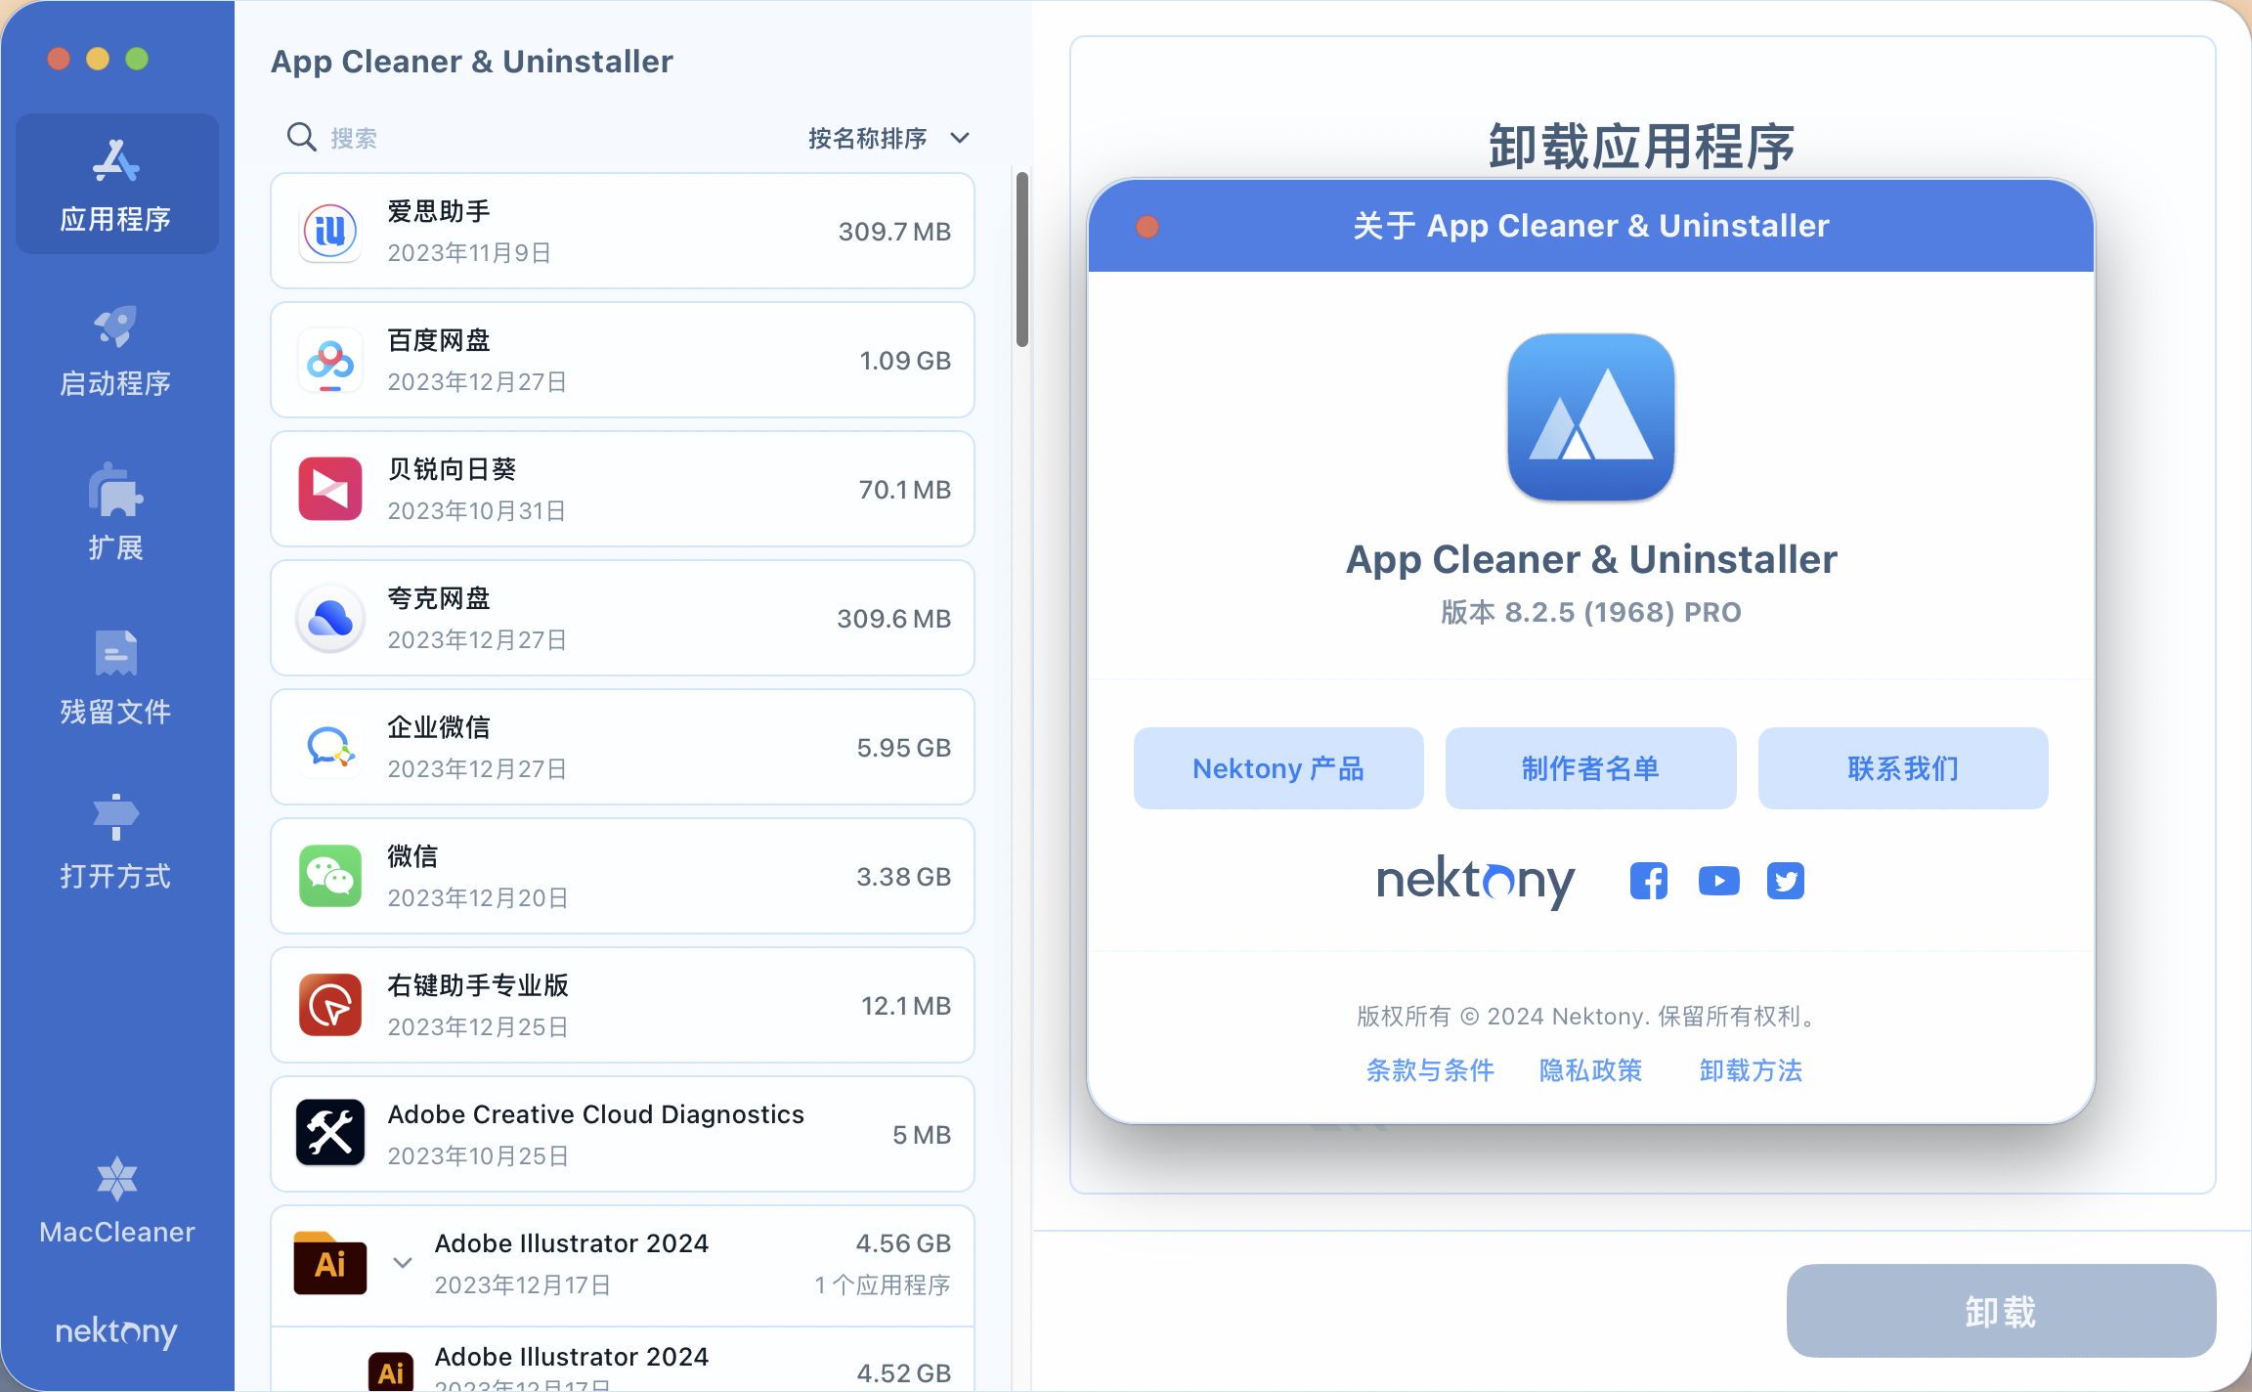Select the 爱思助手 app icon
This screenshot has height=1392, width=2252.
coord(330,232)
